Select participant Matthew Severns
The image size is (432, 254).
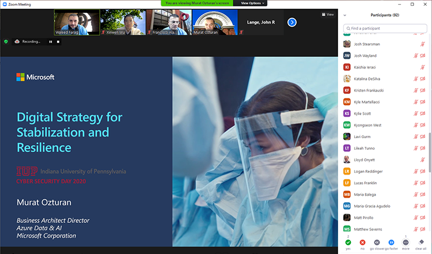385,229
